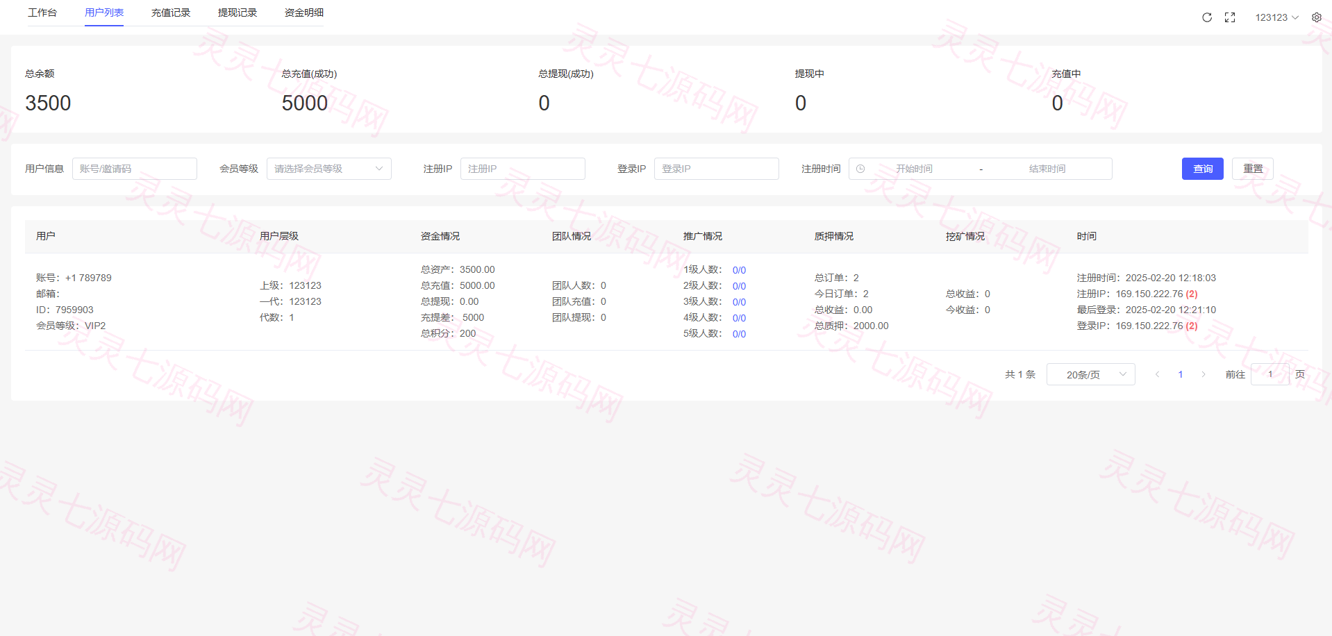Click the 注册时间 2025-02-20 12:18:03 text

click(1147, 278)
